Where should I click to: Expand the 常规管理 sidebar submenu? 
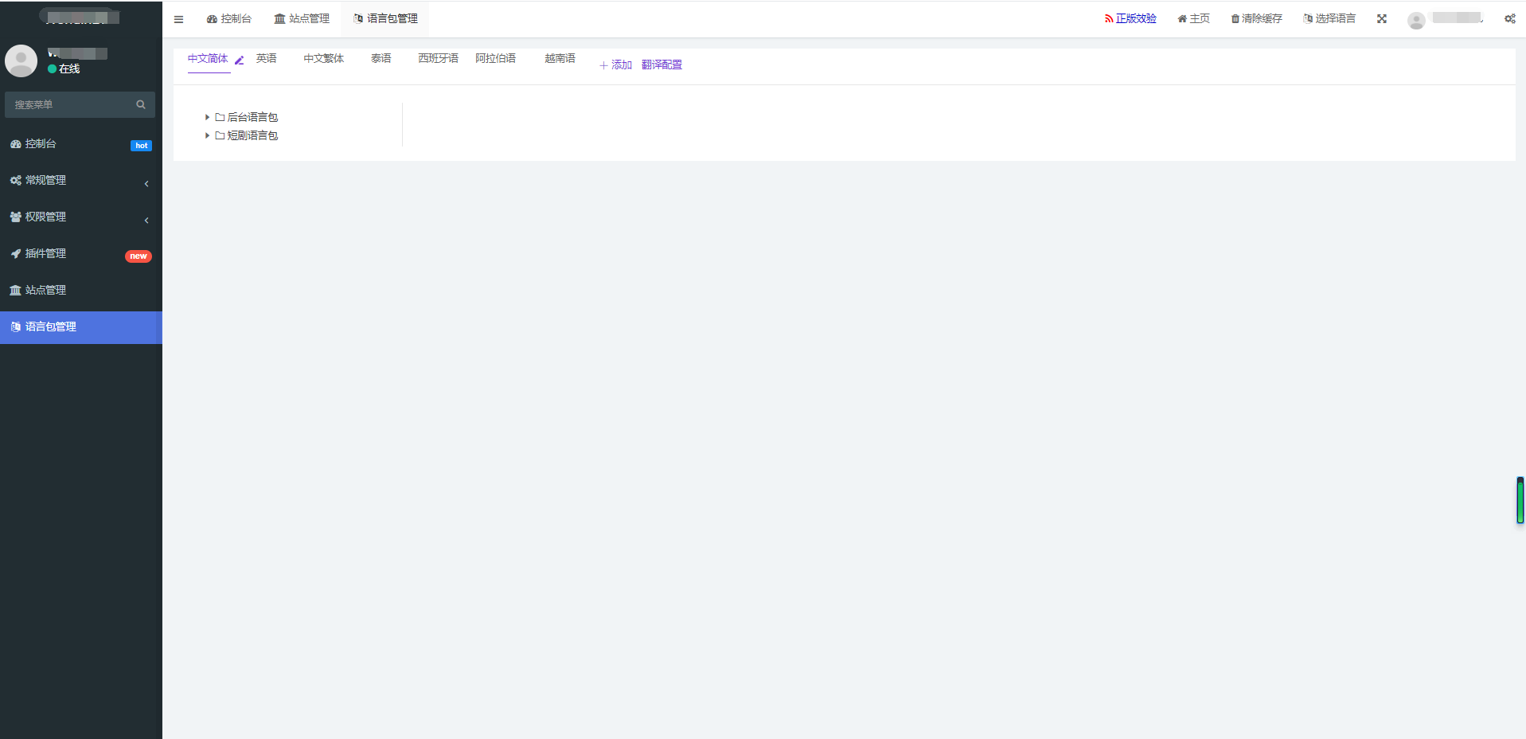80,181
